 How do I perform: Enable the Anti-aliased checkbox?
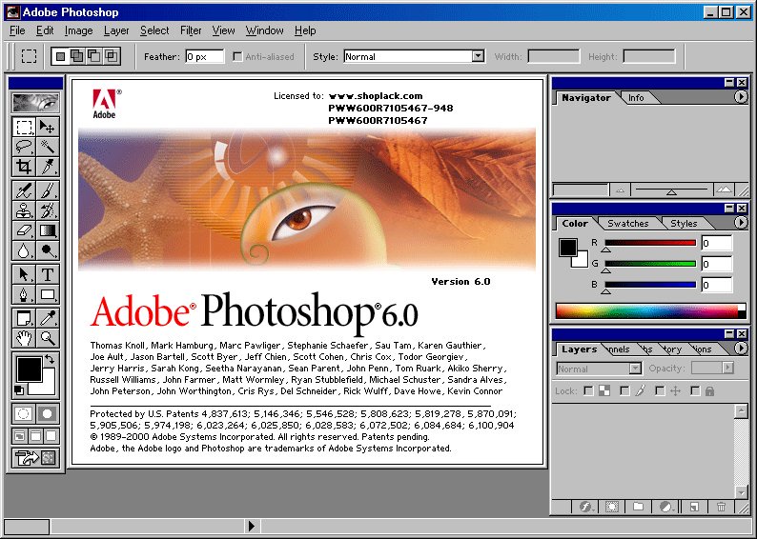click(x=237, y=56)
